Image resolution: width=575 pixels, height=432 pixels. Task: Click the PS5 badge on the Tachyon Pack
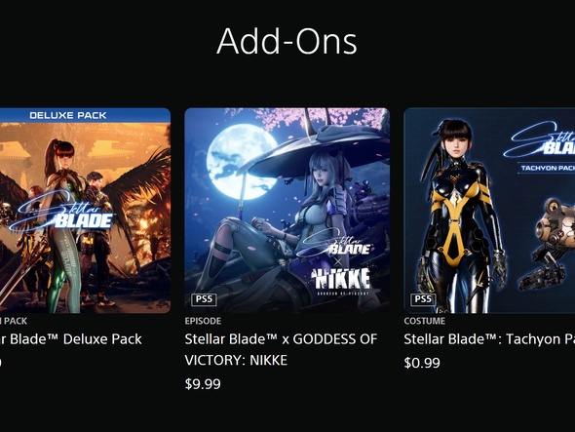(423, 299)
